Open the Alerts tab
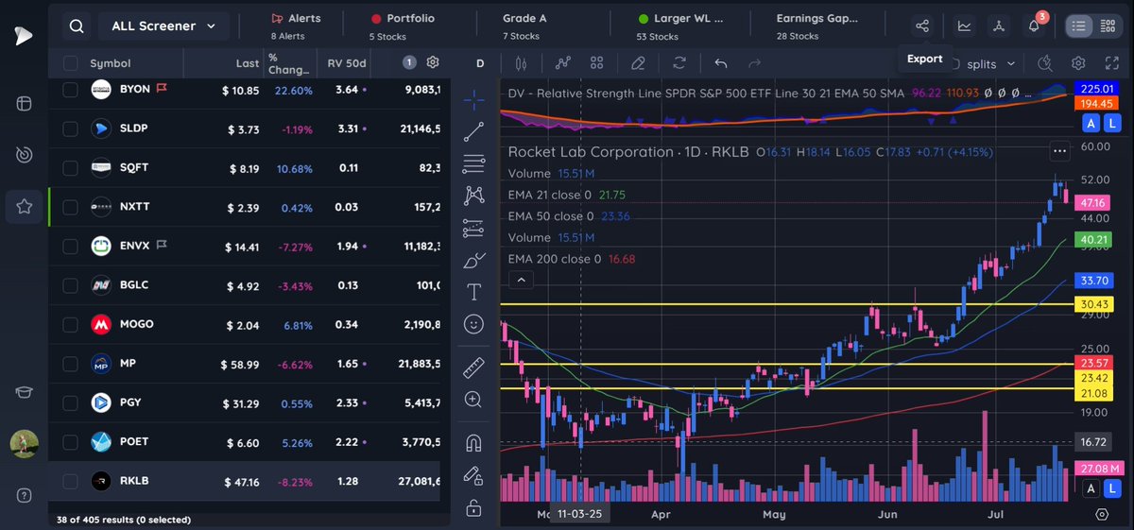 pyautogui.click(x=296, y=26)
